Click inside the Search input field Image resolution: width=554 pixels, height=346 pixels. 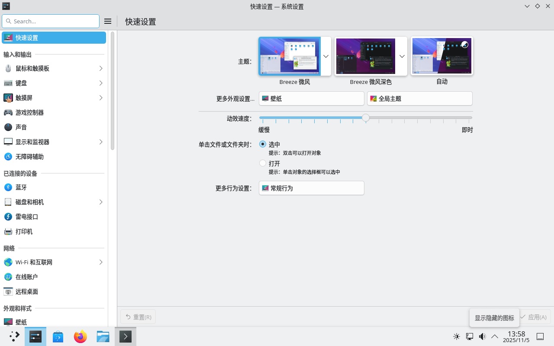point(51,21)
